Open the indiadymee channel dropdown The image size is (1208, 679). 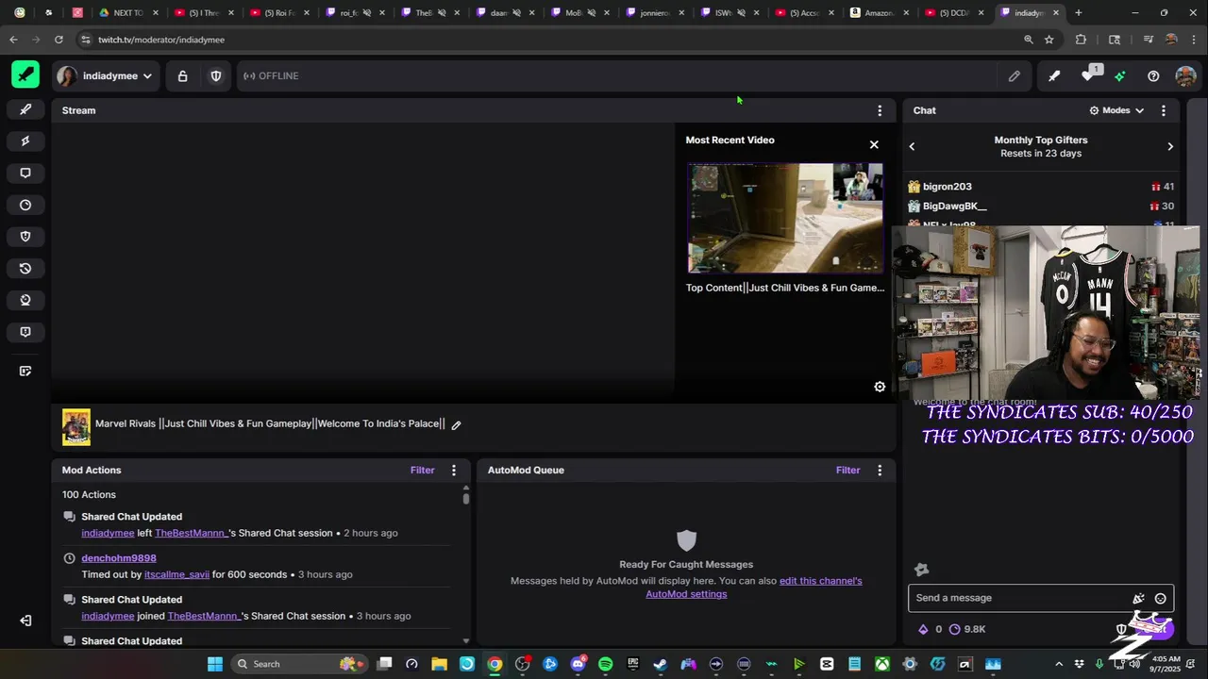point(104,75)
